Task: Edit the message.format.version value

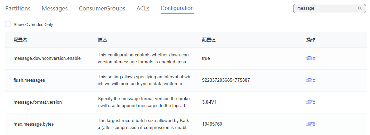Action: 311,102
